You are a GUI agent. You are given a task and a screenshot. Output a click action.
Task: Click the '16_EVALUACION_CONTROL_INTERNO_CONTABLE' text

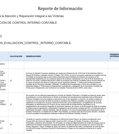[35, 43]
